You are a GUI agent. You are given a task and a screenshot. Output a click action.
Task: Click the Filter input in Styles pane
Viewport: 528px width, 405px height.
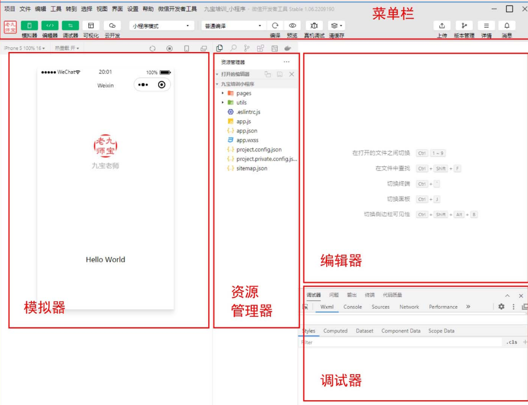tap(399, 342)
